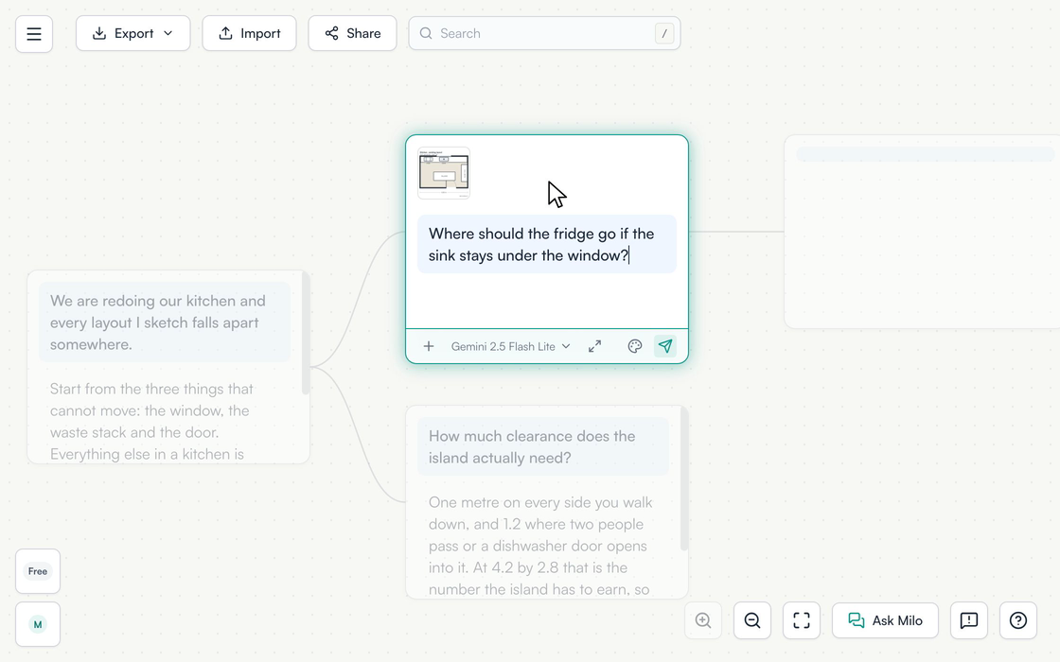This screenshot has height=662, width=1060.
Task: Open the node color palette
Action: 634,346
